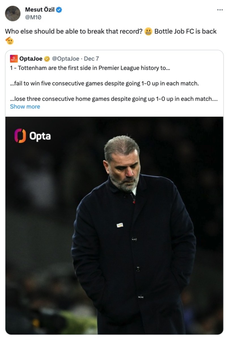The width and height of the screenshot is (228, 340).
Task: Click the Opta logo icon on the image
Action: point(20,136)
